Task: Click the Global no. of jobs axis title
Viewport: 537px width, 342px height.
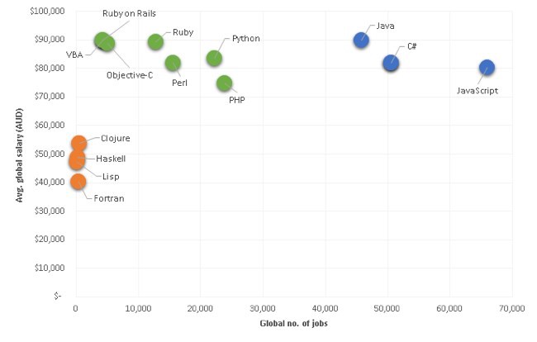Action: click(x=293, y=323)
